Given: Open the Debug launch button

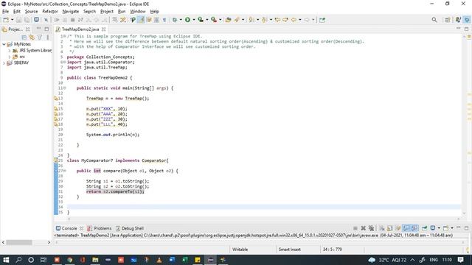Looking at the screenshot, I should [x=175, y=20].
